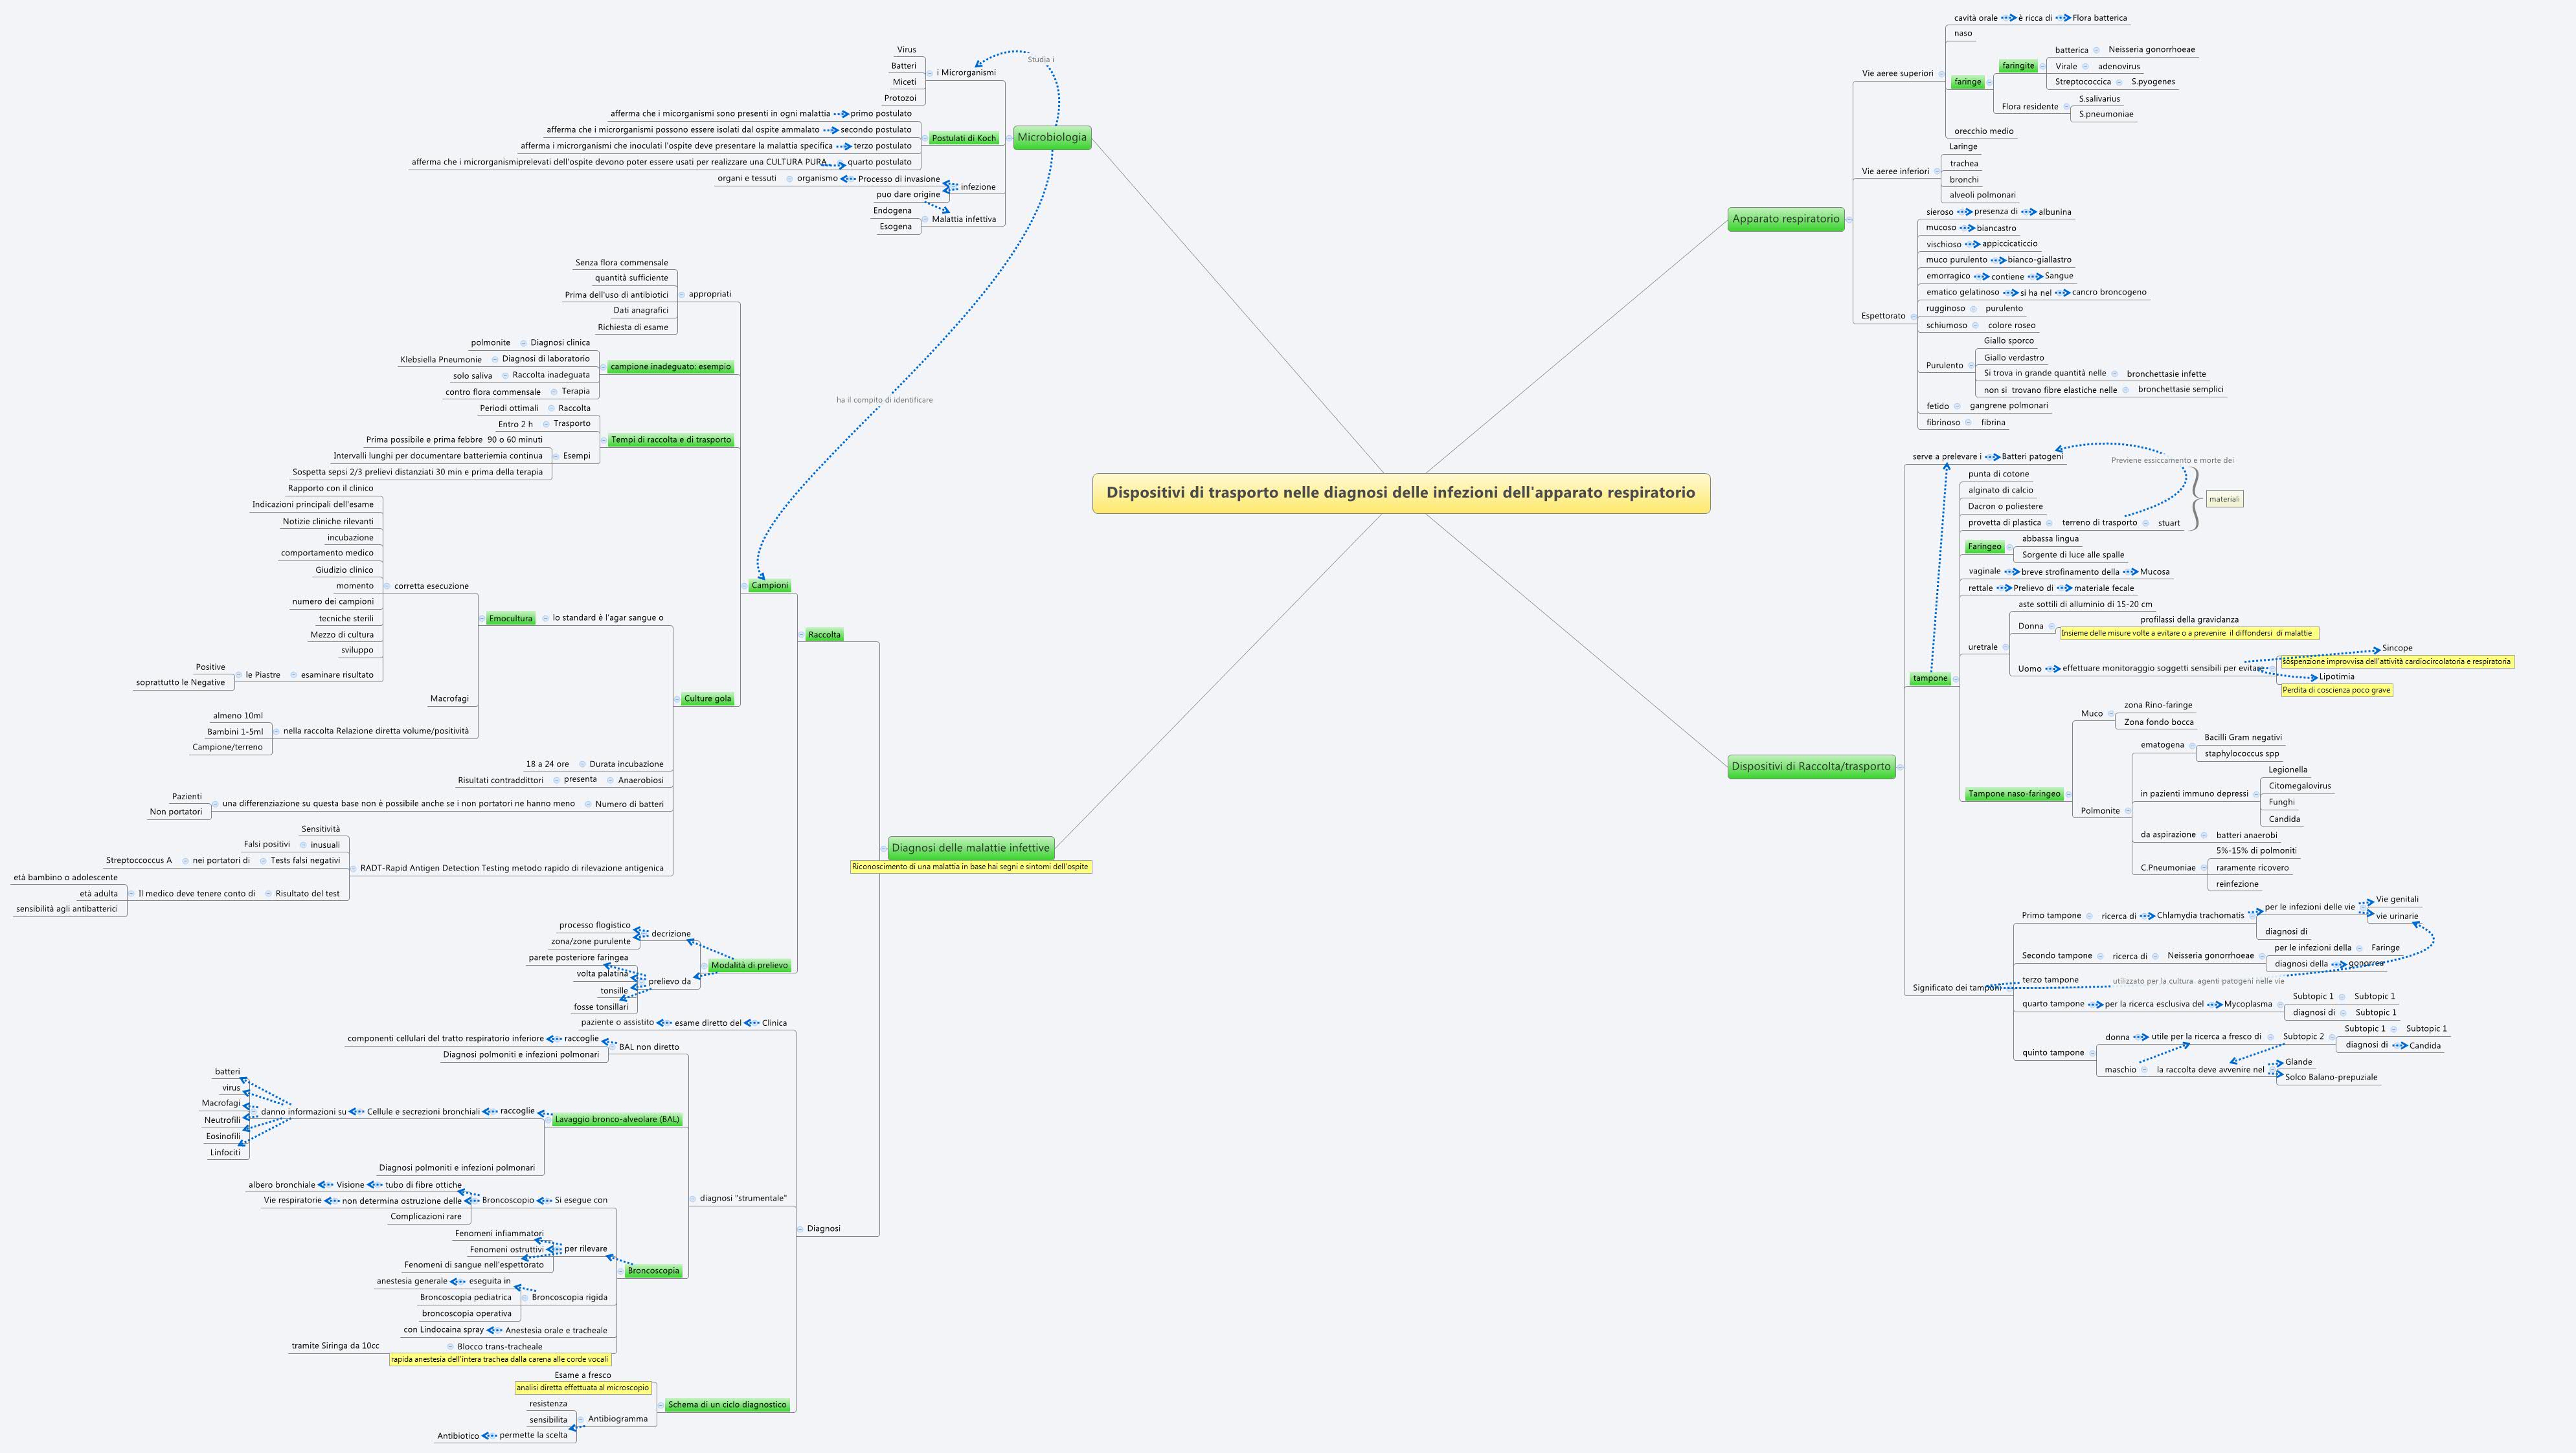Viewport: 2576px width, 1453px height.
Task: Click the collapse icon beside "Emocultura"
Action: point(482,619)
